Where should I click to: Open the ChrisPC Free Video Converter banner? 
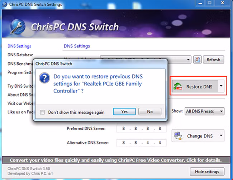(x=115, y=160)
